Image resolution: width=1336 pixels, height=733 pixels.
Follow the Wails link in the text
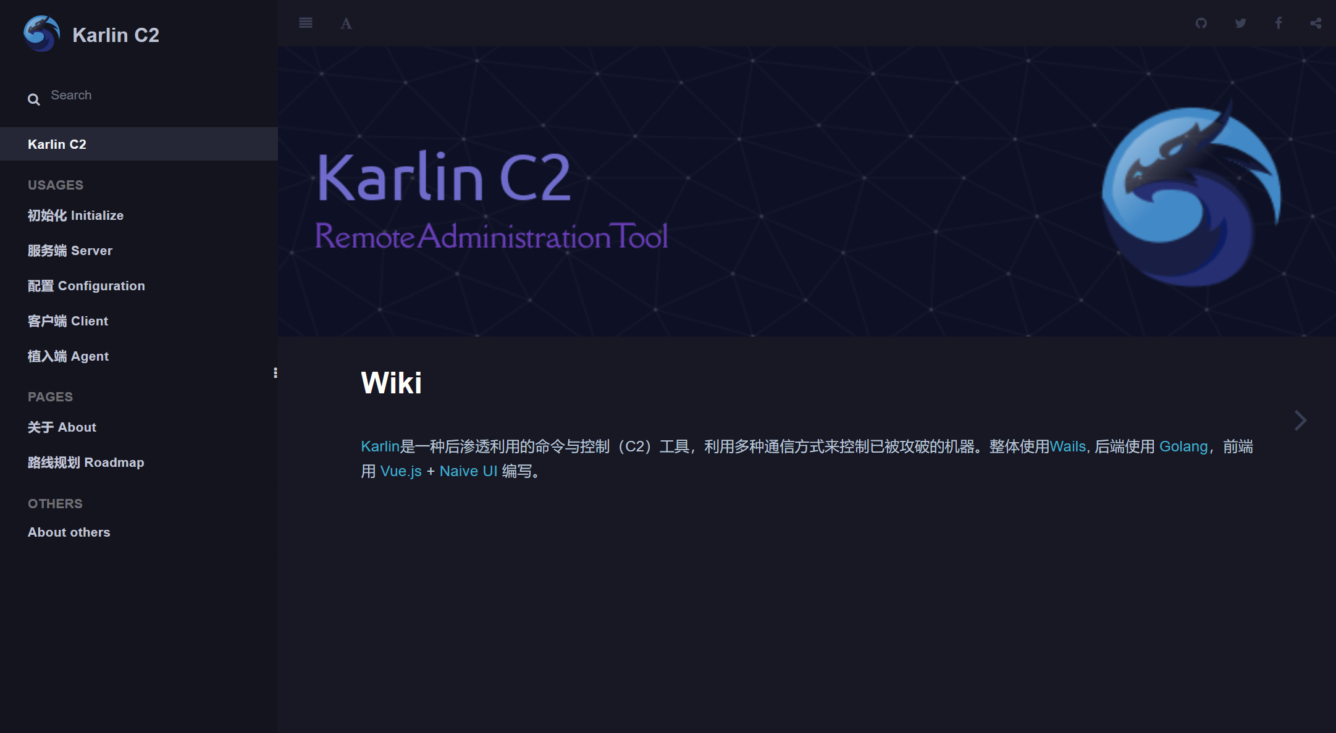[1067, 446]
